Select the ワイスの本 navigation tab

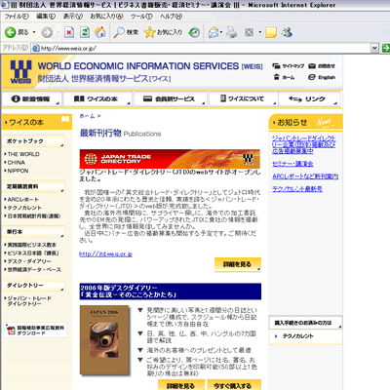97,98
